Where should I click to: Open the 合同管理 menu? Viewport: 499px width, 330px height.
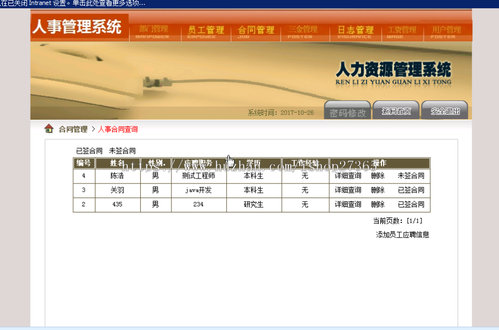click(x=256, y=32)
